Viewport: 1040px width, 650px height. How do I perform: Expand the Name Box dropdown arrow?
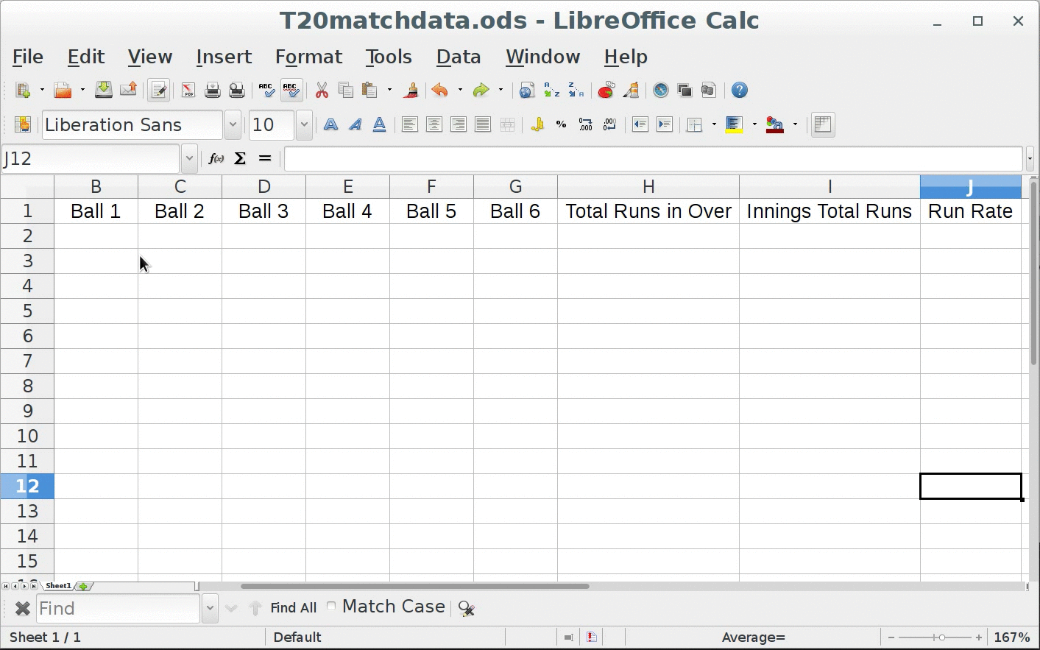click(189, 159)
